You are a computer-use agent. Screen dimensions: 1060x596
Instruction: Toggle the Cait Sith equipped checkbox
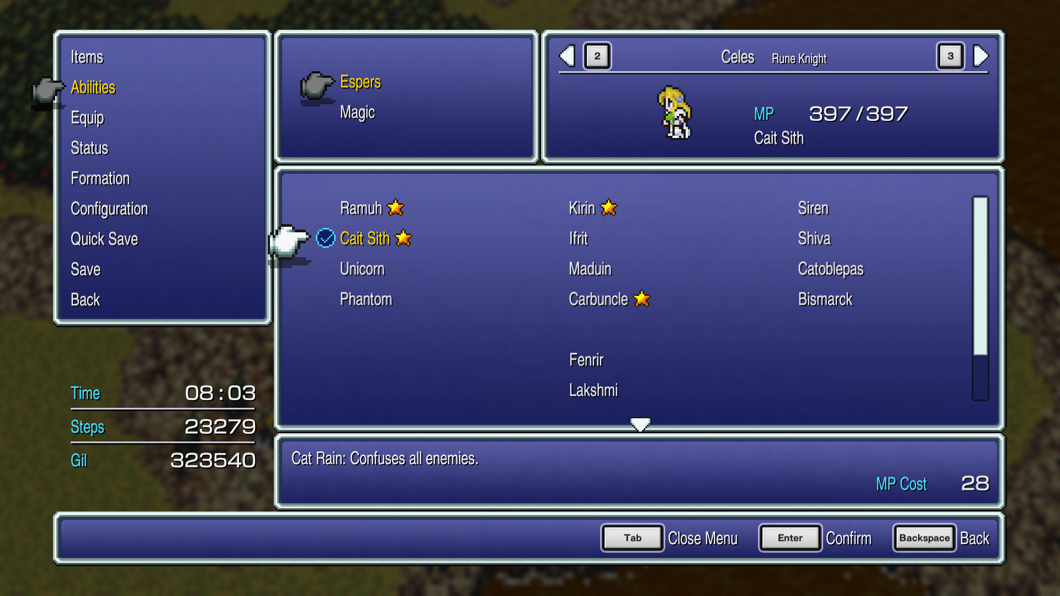327,238
